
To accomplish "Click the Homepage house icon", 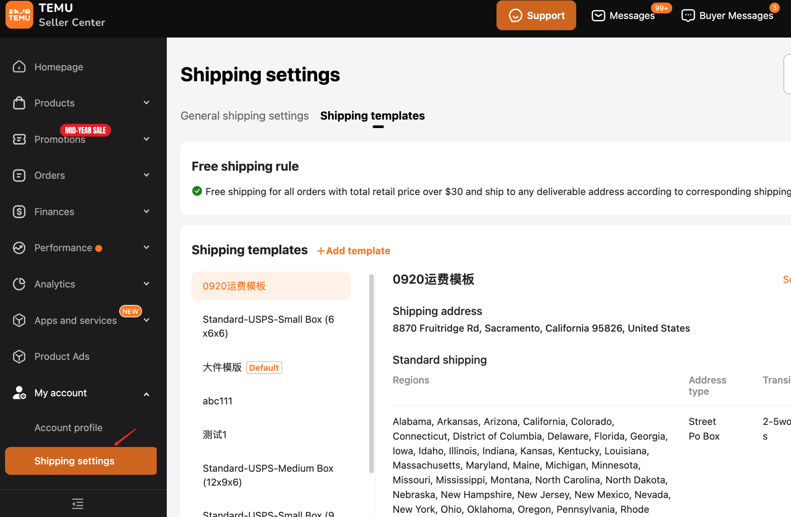I will coord(19,67).
